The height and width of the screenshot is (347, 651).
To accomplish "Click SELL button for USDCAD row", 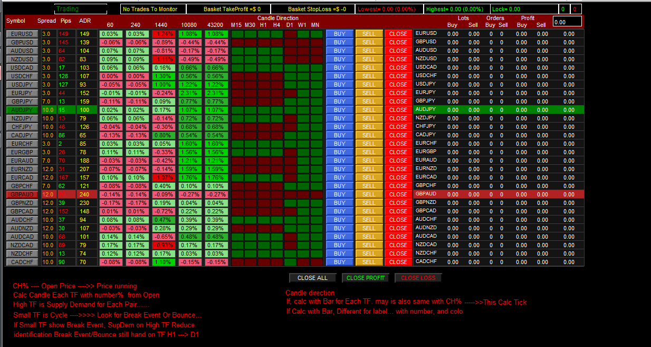I will 369,68.
